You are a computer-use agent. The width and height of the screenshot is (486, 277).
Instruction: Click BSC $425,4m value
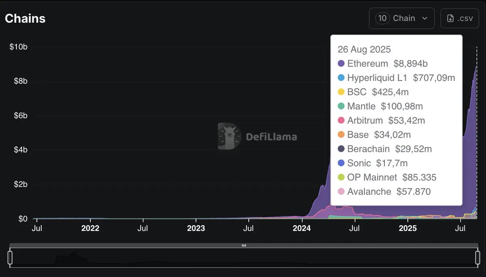[390, 92]
